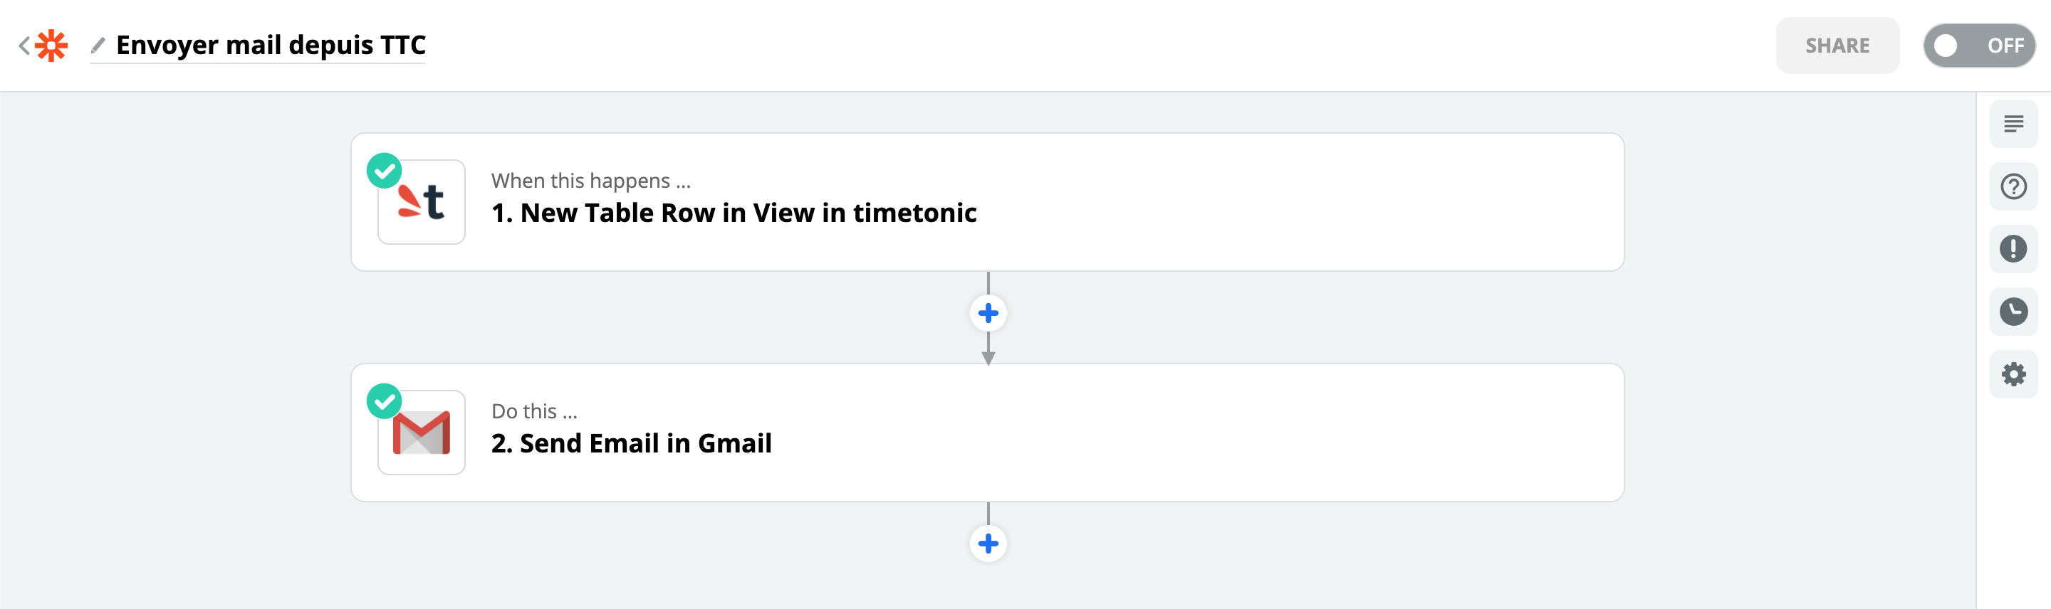Open Zap settings gear icon
Viewport: 2051px width, 609px height.
point(2012,374)
